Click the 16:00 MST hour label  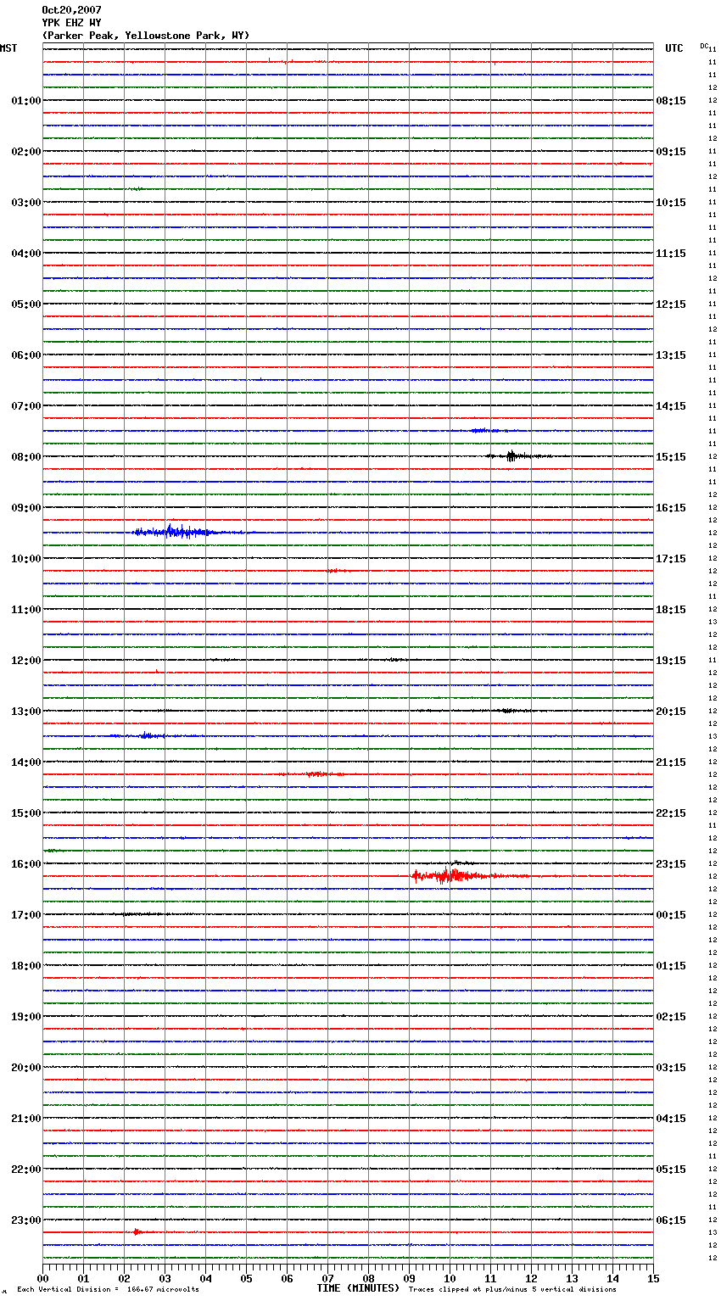pyautogui.click(x=25, y=864)
